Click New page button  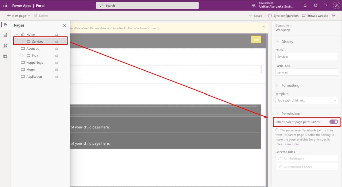[16, 16]
